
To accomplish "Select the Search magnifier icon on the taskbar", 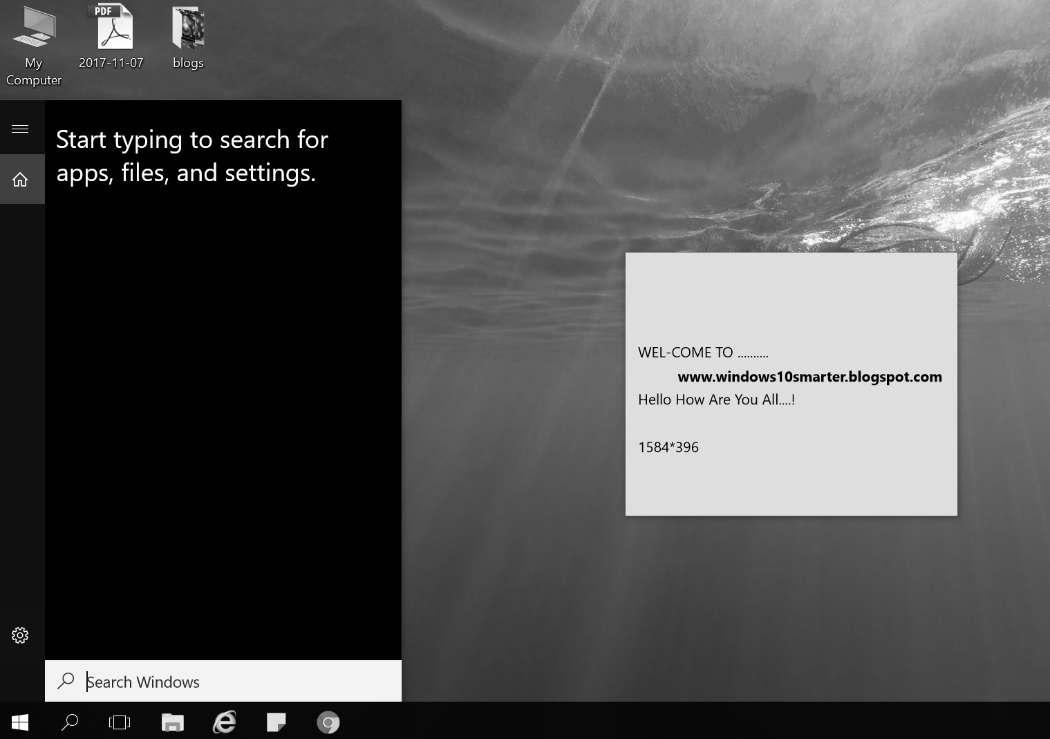I will [69, 722].
